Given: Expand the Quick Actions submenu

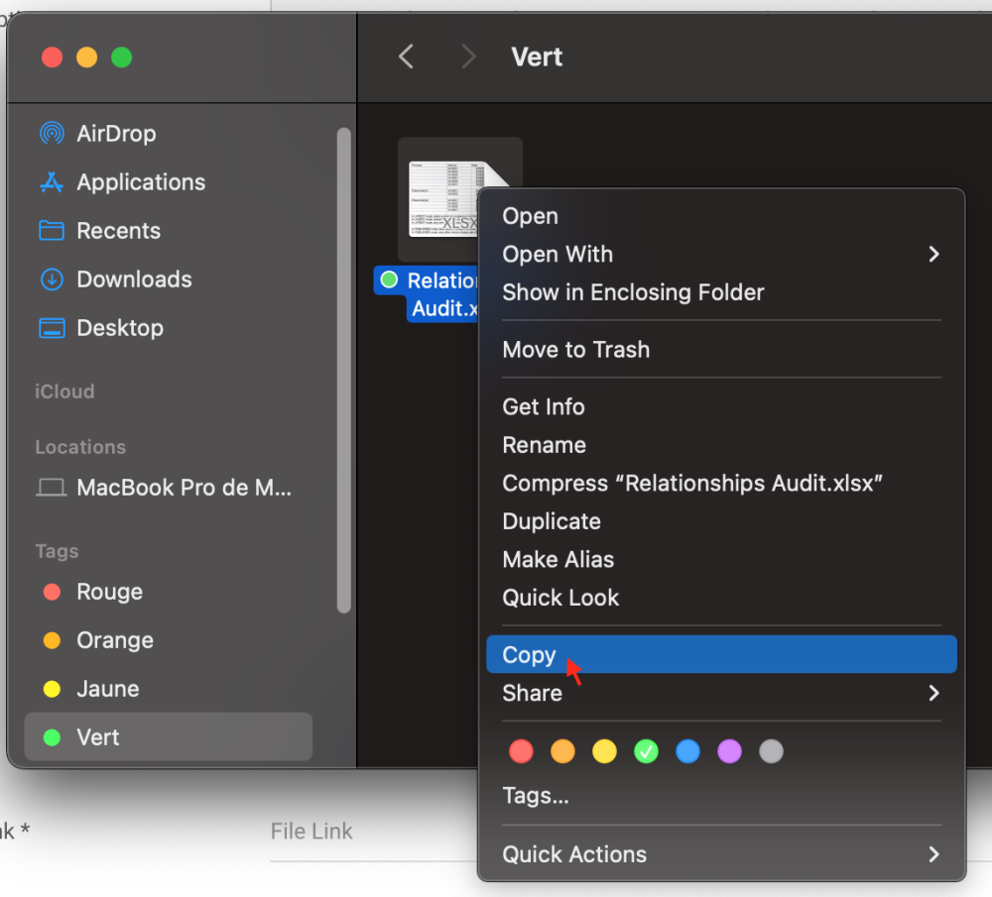Looking at the screenshot, I should (932, 854).
